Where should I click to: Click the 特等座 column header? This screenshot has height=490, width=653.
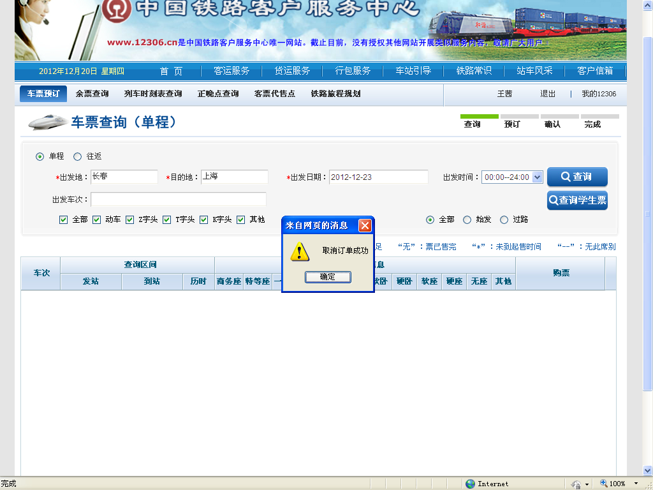(258, 281)
